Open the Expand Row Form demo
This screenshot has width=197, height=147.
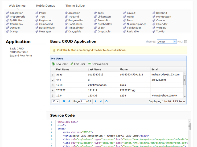click(x=21, y=56)
